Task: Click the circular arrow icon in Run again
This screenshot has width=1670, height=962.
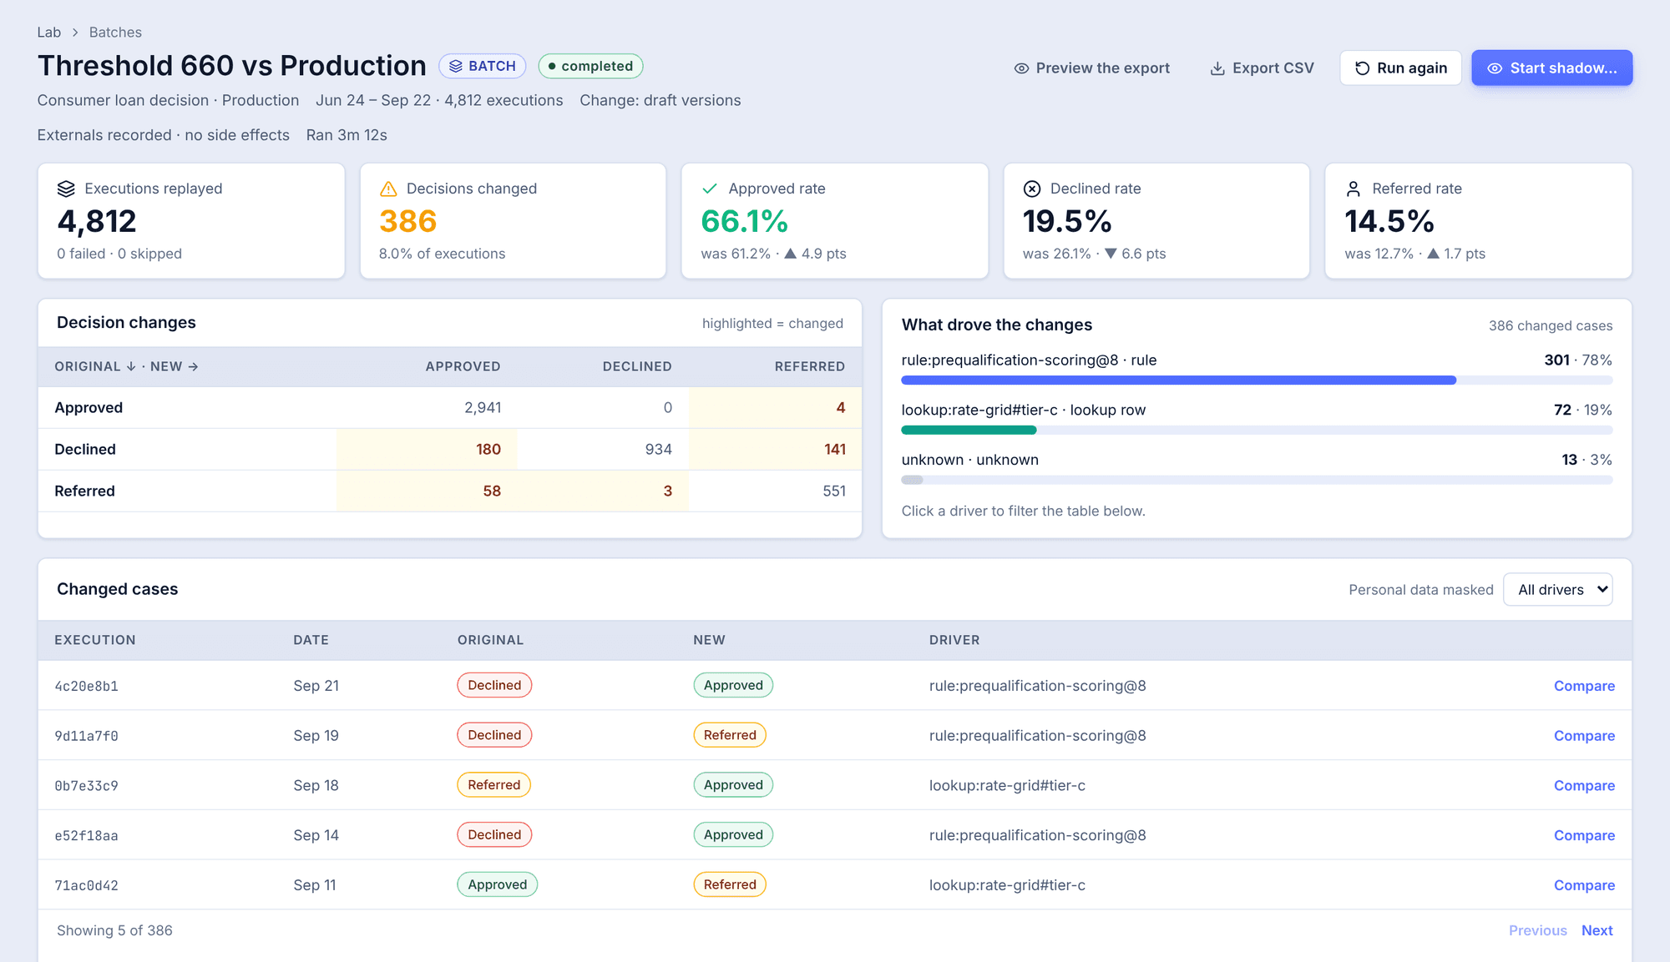Action: click(1362, 68)
